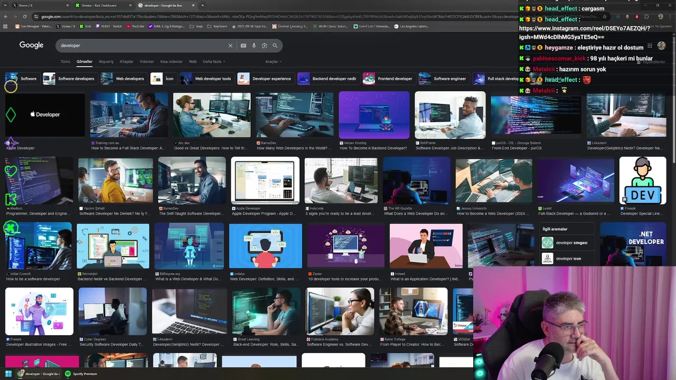Viewport: 676px width, 380px height.
Task: Open the Chrome three-dot menu
Action: (x=671, y=16)
